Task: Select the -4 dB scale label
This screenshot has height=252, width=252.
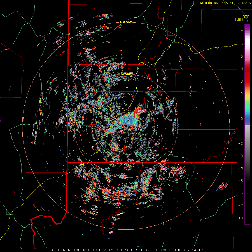Action: (241, 168)
